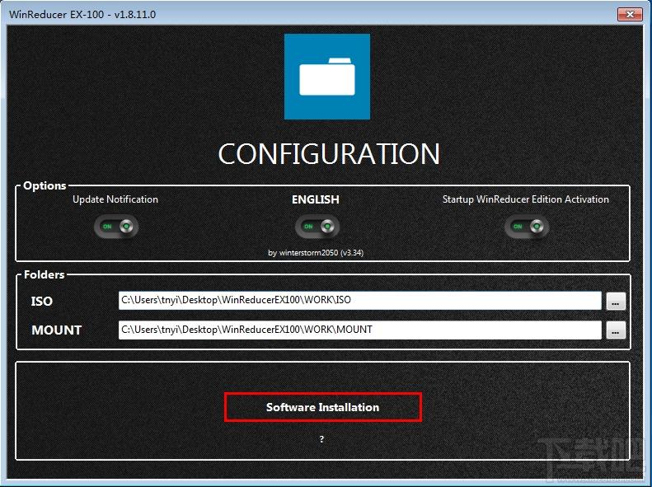This screenshot has height=487, width=652.
Task: Click the MOUNT folder path field
Action: pos(359,330)
